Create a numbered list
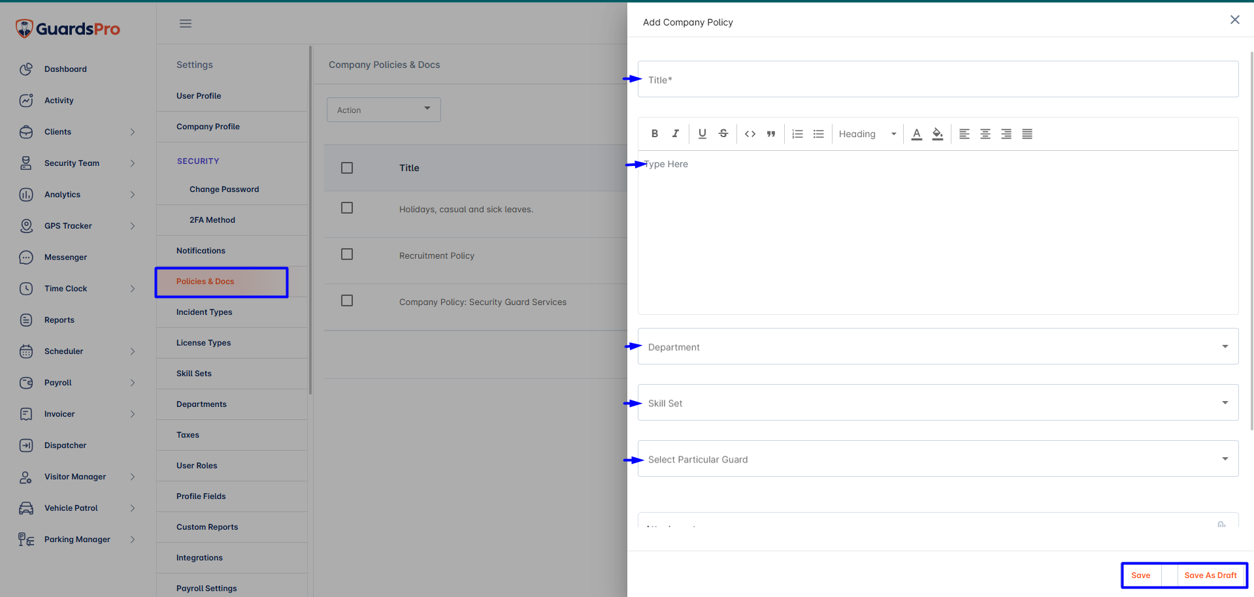This screenshot has width=1254, height=597. point(797,134)
